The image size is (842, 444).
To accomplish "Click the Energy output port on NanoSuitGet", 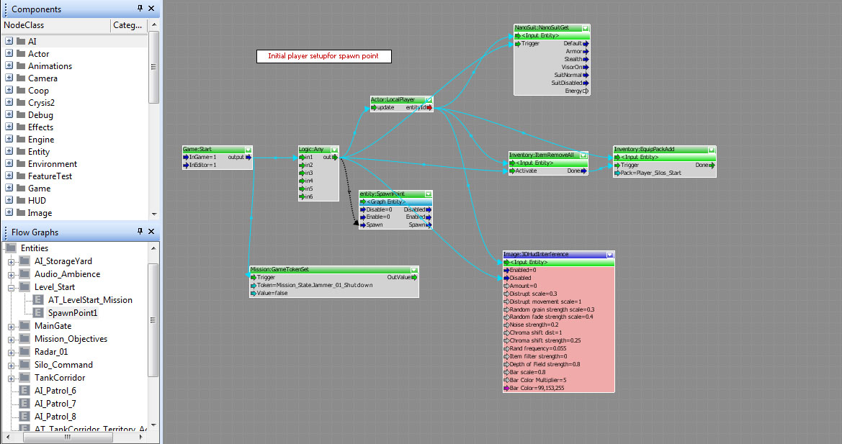I will pyautogui.click(x=586, y=91).
